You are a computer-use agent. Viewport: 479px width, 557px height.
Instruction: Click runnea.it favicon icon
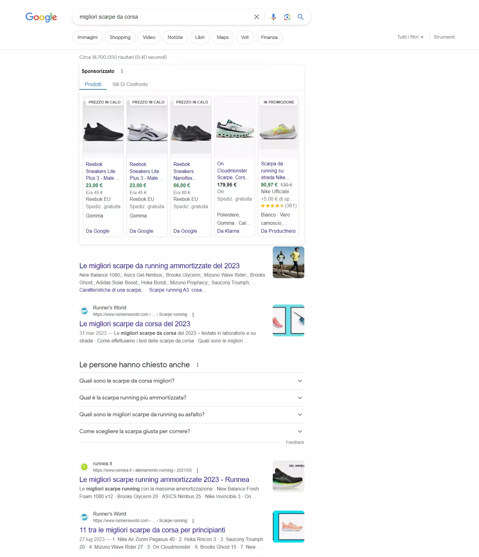(84, 467)
